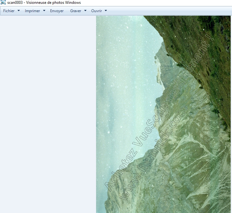Click the displayed scan0003 mountain photo
232x213 pixels.
tap(163, 114)
